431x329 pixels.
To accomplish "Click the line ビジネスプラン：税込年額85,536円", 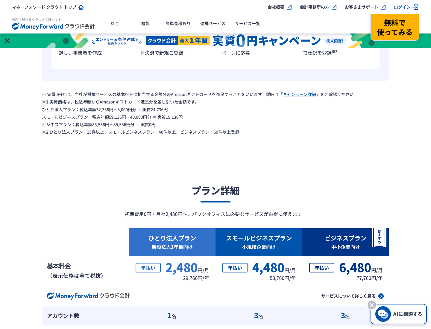I will [x=99, y=125].
